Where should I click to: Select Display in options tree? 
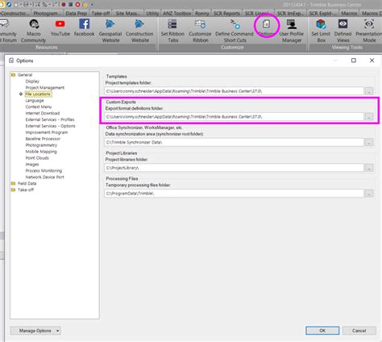[x=32, y=81]
